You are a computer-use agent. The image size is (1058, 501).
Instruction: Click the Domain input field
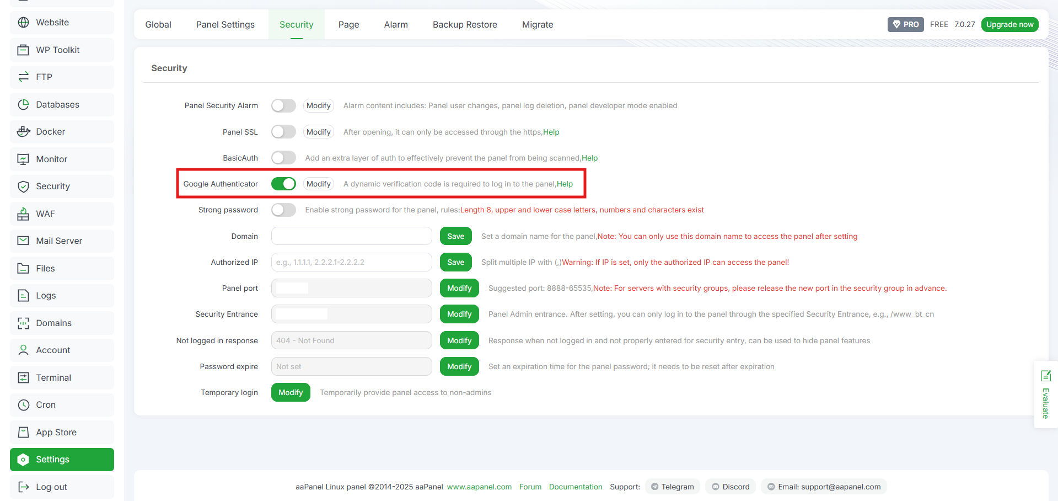pos(352,236)
